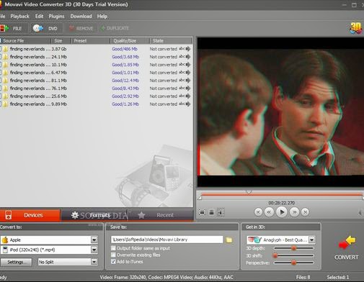Click convert arrow icon on 6.47 Mb row
The width and height of the screenshot is (364, 282).
pyautogui.click(x=188, y=73)
